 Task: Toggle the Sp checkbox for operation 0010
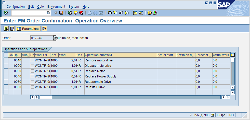(32, 60)
